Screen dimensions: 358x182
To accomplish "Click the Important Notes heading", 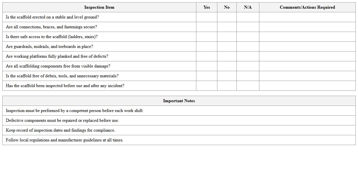I will pos(179,101).
